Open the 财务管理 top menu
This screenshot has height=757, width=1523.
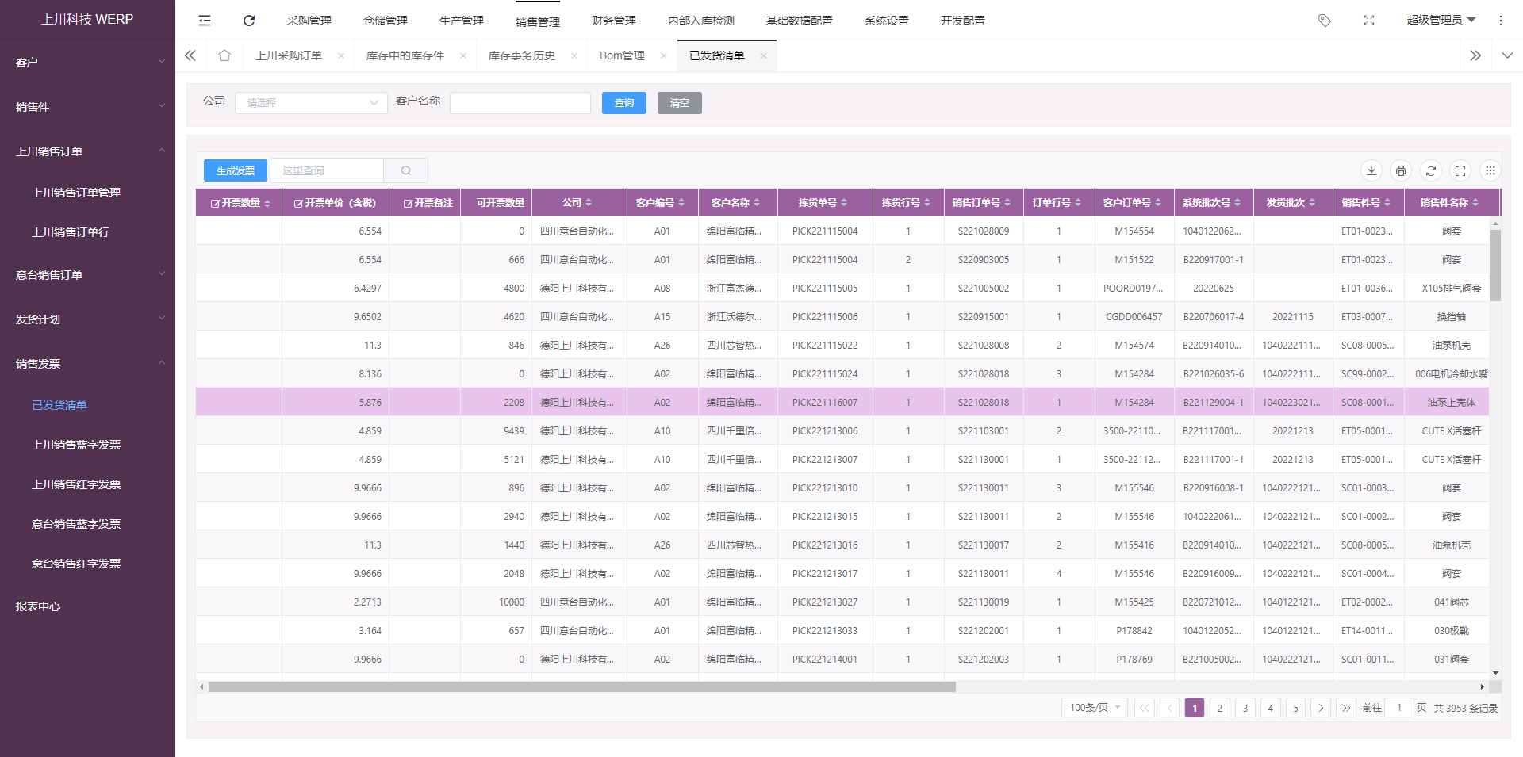tap(614, 21)
